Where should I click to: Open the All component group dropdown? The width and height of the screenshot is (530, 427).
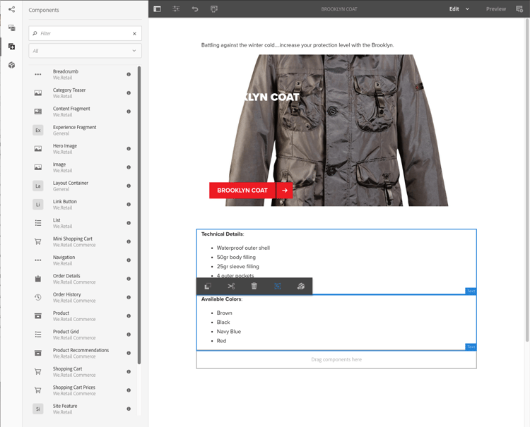tap(86, 51)
